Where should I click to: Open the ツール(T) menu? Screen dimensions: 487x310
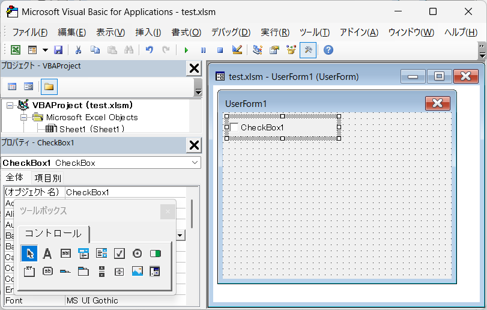click(x=314, y=32)
